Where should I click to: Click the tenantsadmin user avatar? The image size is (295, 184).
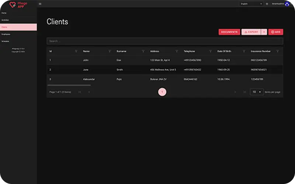pos(287,4)
